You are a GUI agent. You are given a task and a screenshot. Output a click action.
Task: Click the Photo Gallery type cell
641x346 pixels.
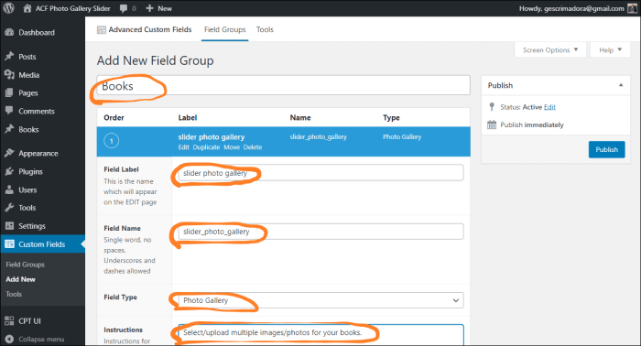[x=402, y=137]
